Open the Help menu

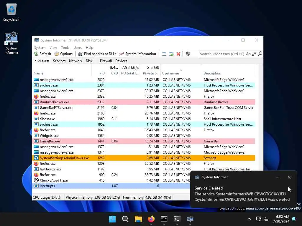pos(89,47)
